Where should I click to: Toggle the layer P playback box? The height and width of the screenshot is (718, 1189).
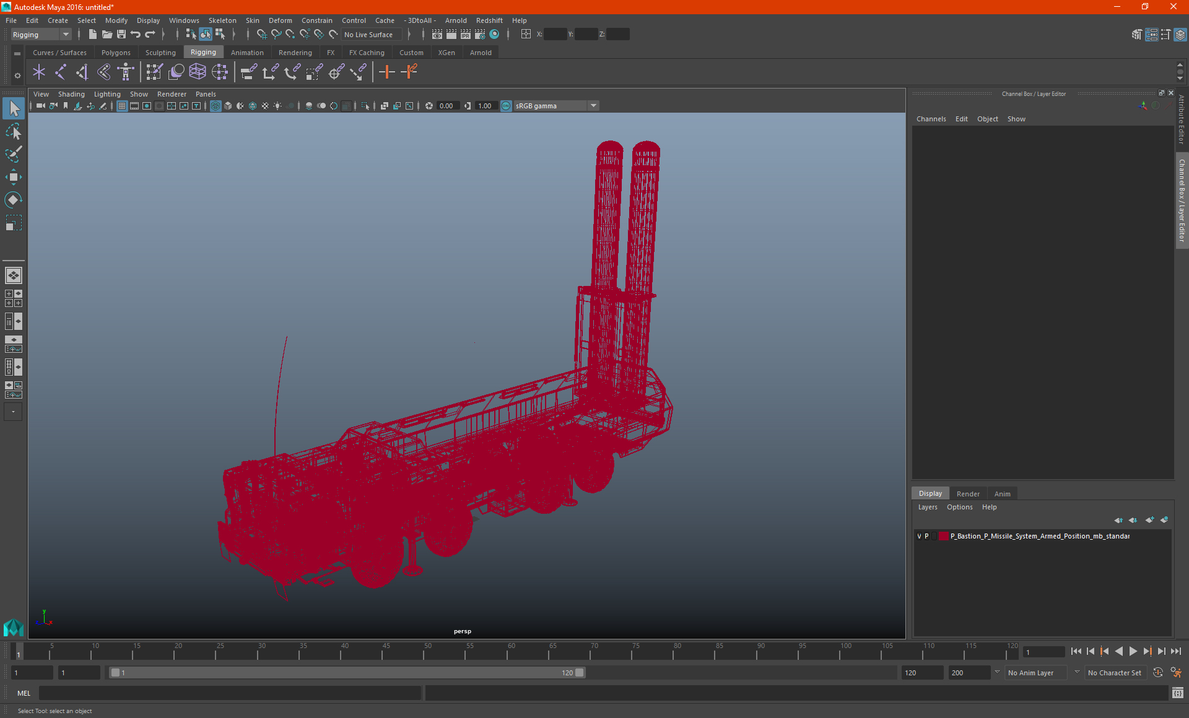926,536
